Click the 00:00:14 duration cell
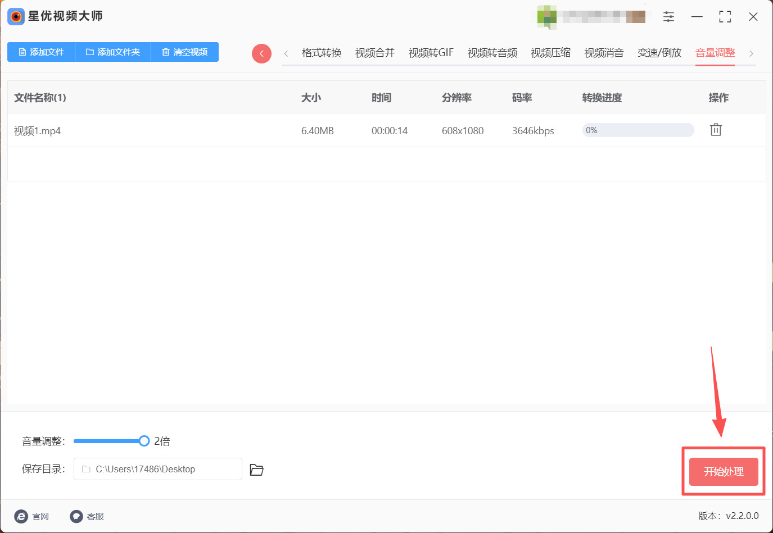This screenshot has height=533, width=773. click(x=390, y=131)
